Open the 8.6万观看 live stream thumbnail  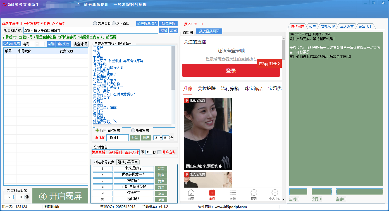tap(207, 134)
